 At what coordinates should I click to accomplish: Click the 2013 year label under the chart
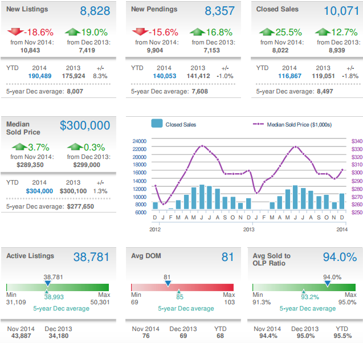pos(248,230)
